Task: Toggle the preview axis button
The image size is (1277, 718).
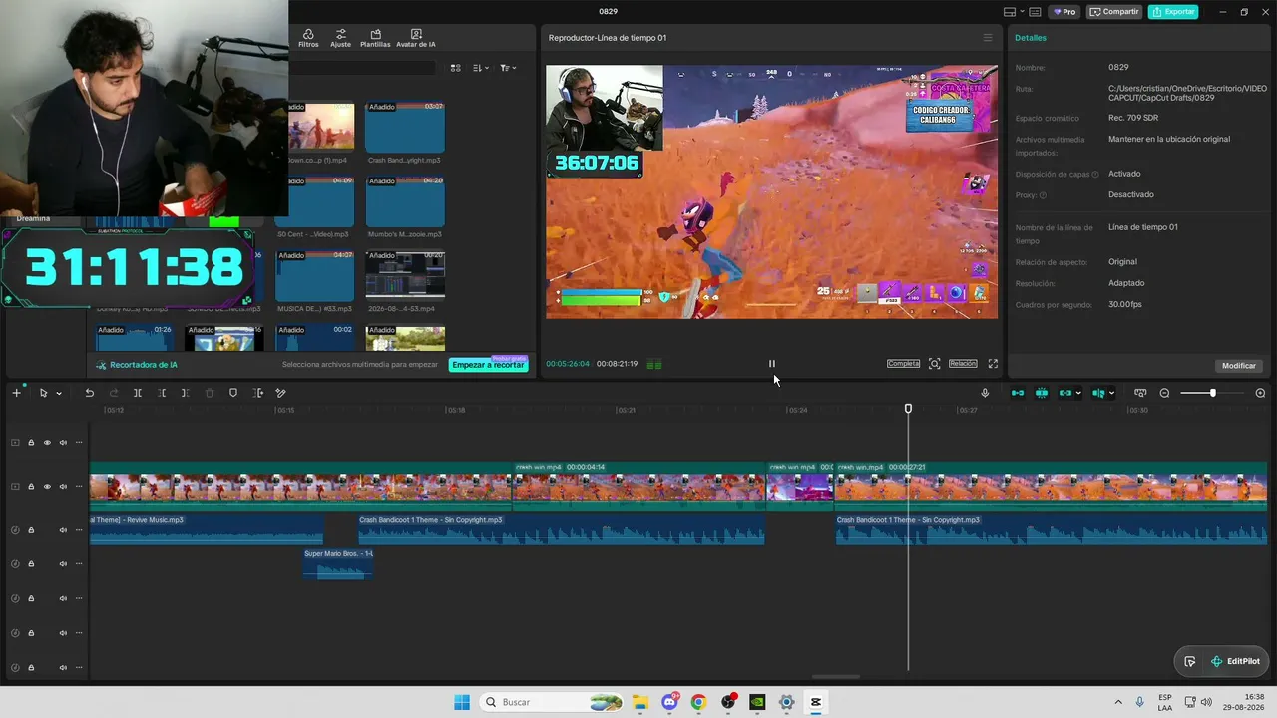Action: coord(1098,393)
